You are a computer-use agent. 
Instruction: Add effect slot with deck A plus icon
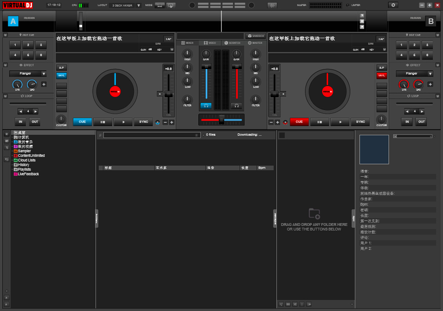coord(44,84)
